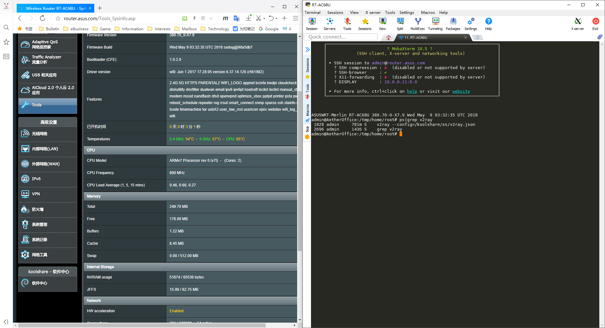This screenshot has width=605, height=328.
Task: Open the Sessions menu in MobaXterm
Action: pos(335,13)
